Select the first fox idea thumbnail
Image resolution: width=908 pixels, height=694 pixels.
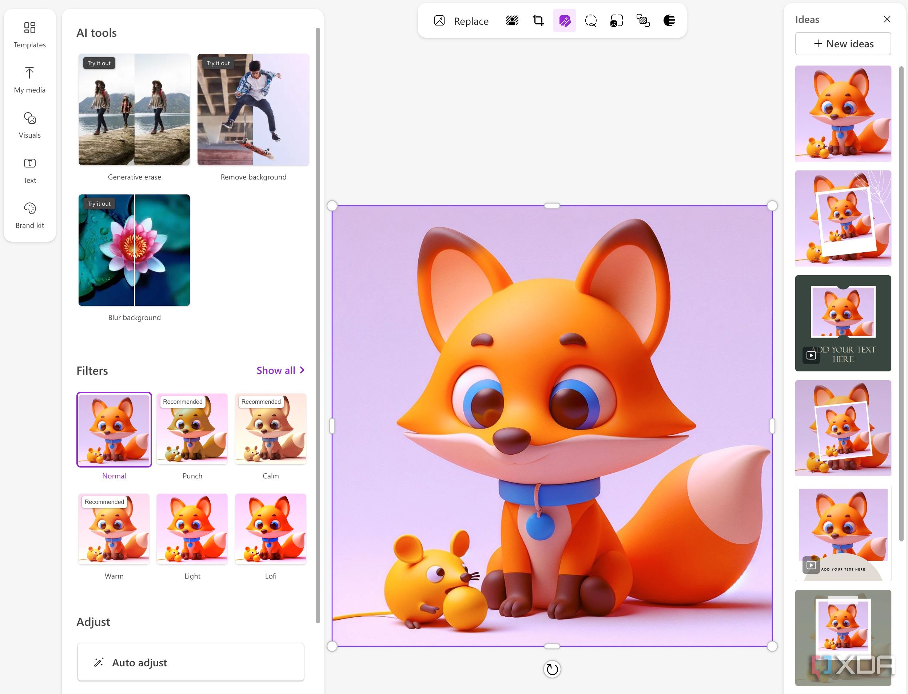843,114
